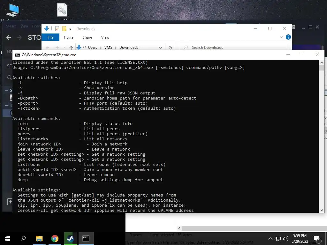Screen dimensions: 327x245
Task: Open network status tray icon
Action: click(x=278, y=239)
